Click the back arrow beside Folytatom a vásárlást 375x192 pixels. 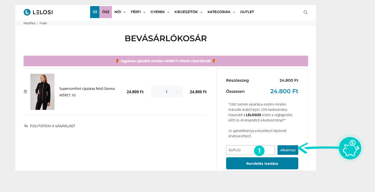coord(26,126)
